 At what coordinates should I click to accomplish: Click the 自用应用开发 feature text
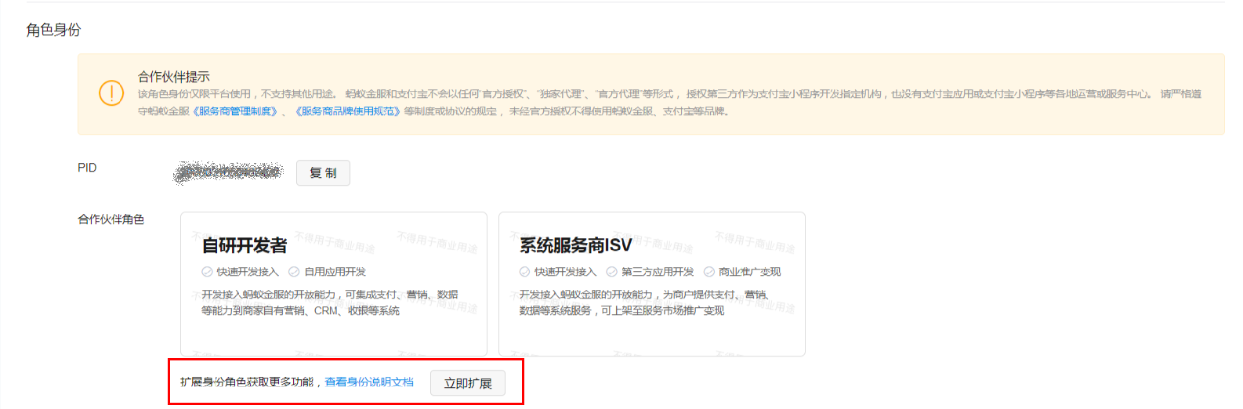point(335,272)
